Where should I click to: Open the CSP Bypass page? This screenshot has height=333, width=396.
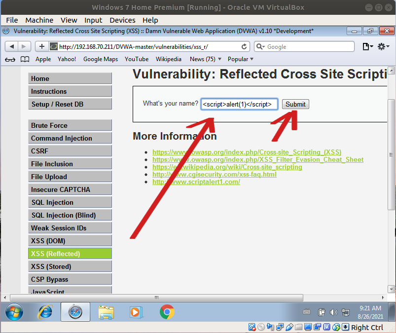click(x=70, y=279)
